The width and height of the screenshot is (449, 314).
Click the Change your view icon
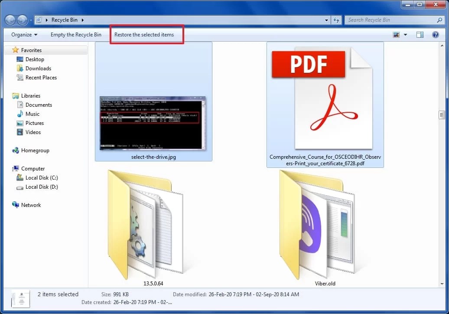point(396,34)
